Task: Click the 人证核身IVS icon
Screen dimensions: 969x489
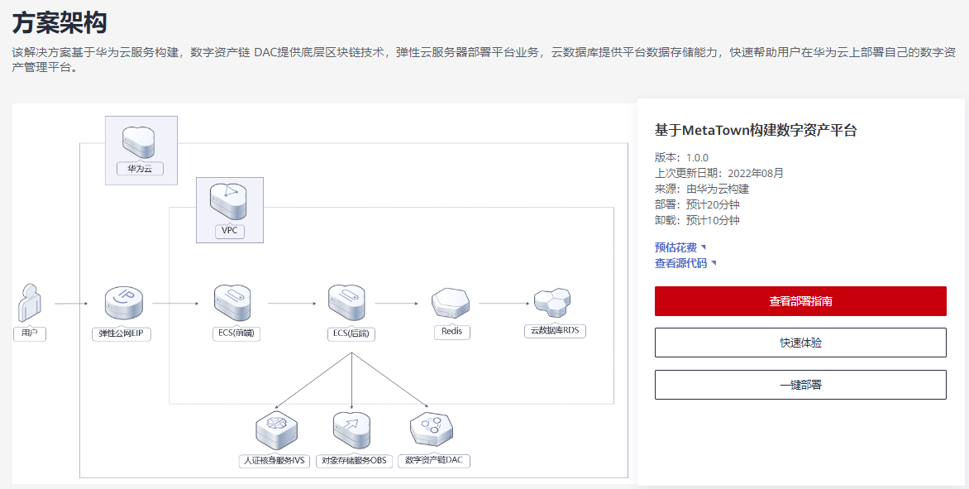Action: (277, 429)
